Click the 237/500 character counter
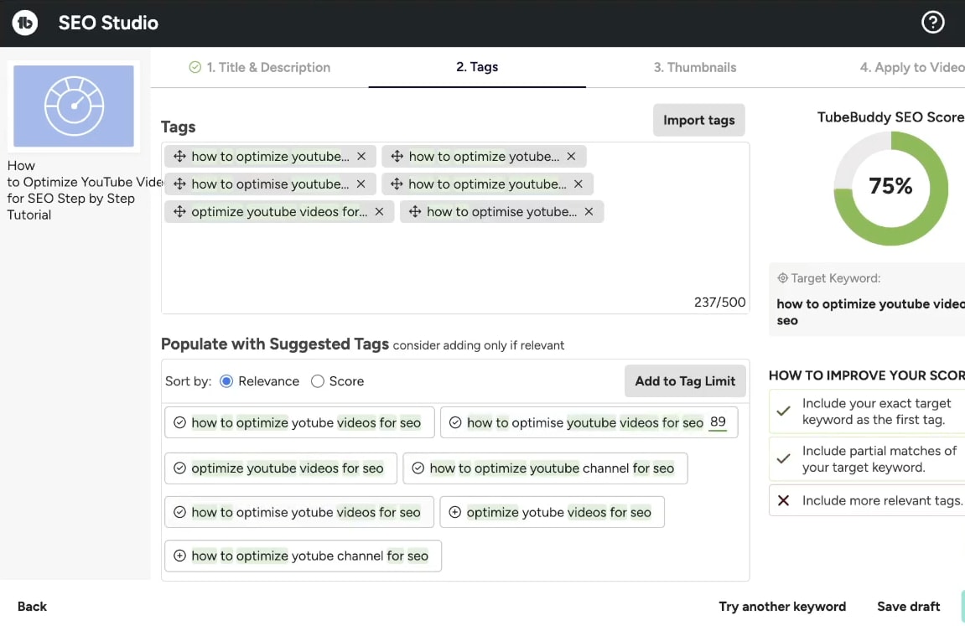 (x=719, y=302)
